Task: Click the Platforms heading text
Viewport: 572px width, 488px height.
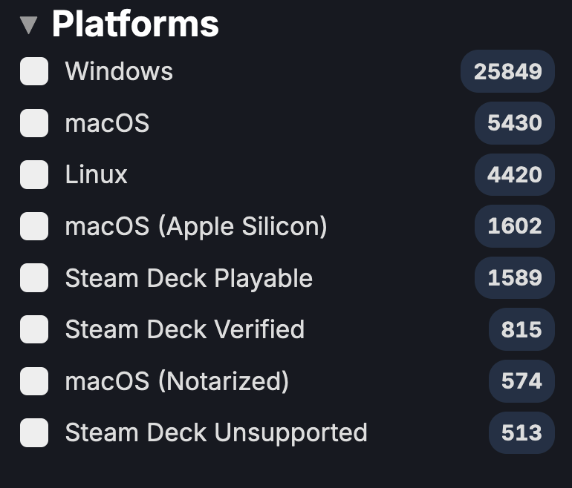Action: (135, 24)
